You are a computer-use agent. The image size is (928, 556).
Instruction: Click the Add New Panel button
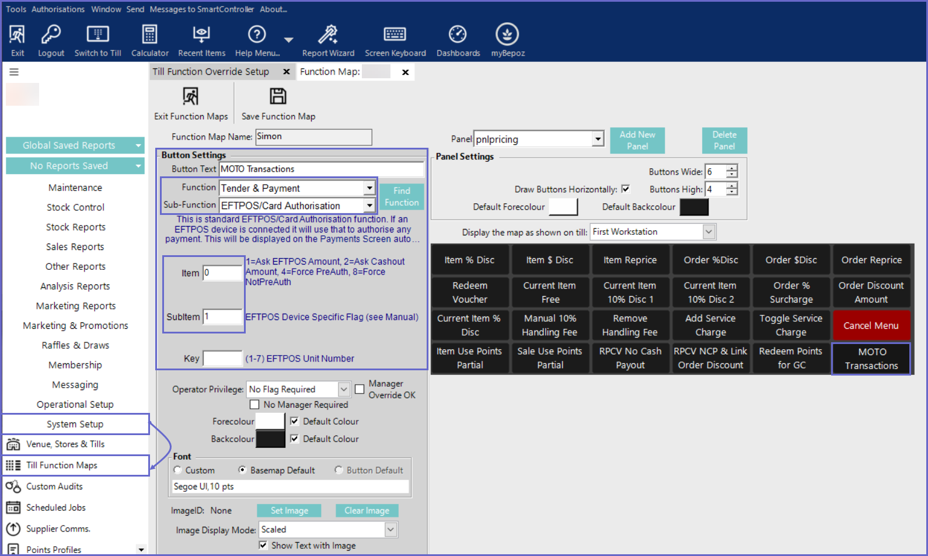637,141
